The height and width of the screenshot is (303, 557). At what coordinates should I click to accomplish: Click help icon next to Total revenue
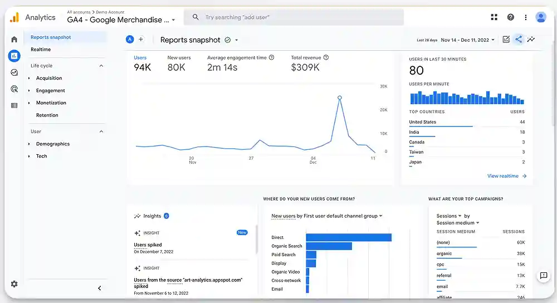pos(326,57)
